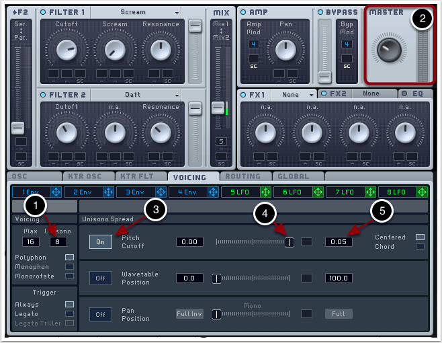Image resolution: width=442 pixels, height=343 pixels.
Task: Switch to the Routing tab
Action: point(243,176)
